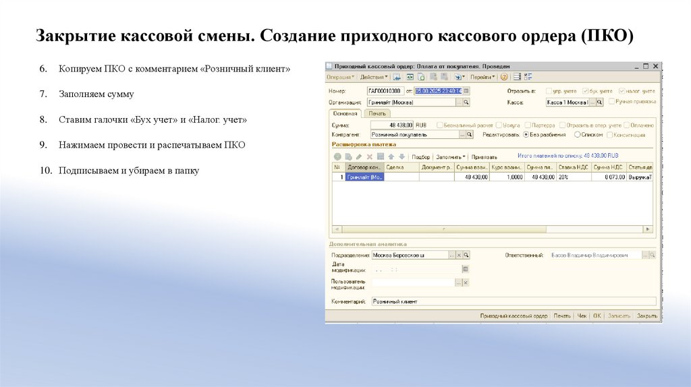Viewport: 691px width, 387px height.
Task: Toggle налог. учете checkbox
Action: (x=621, y=91)
